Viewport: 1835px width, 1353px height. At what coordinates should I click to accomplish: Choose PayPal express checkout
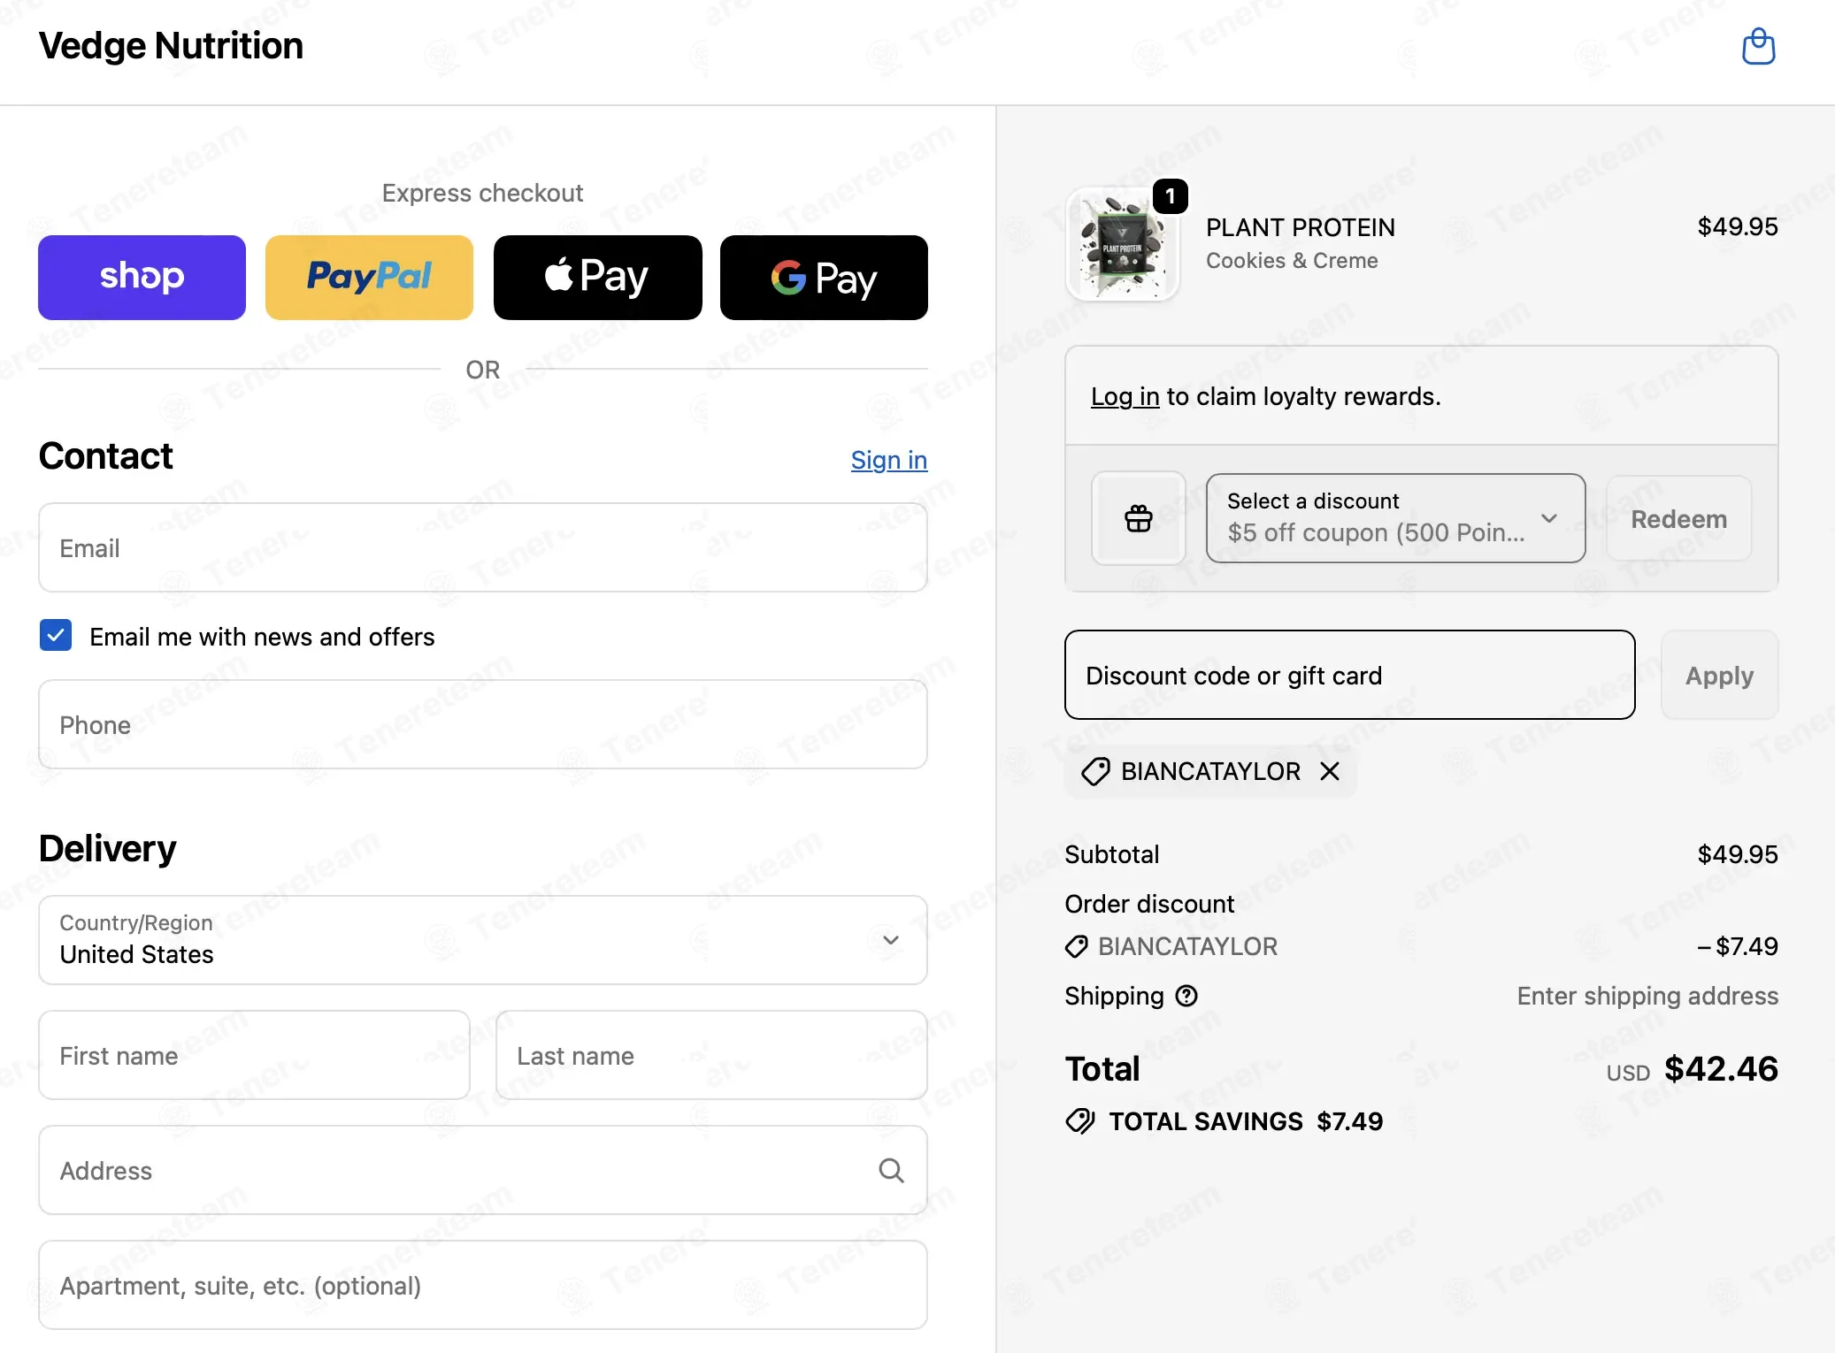click(x=369, y=278)
